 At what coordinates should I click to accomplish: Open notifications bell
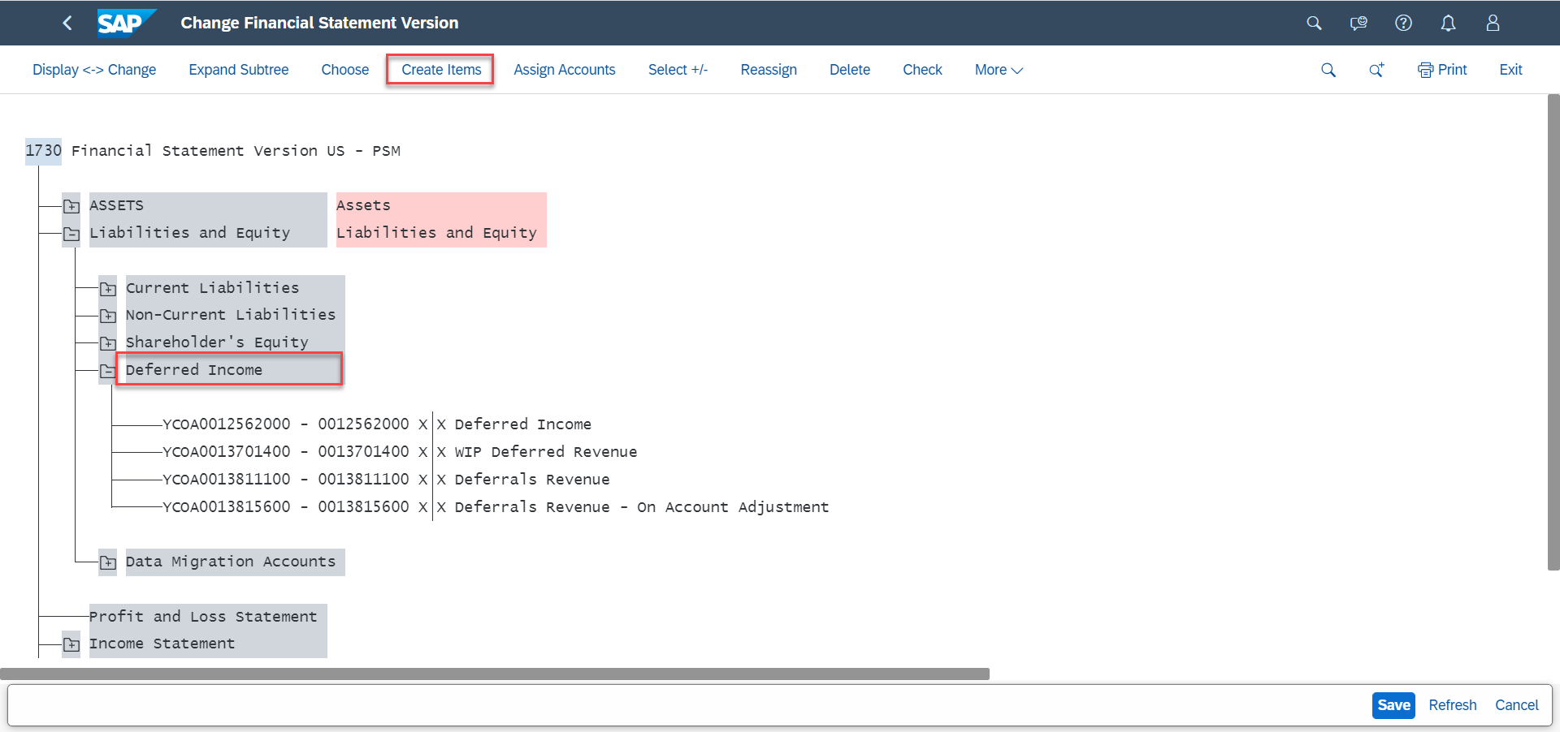tap(1448, 23)
